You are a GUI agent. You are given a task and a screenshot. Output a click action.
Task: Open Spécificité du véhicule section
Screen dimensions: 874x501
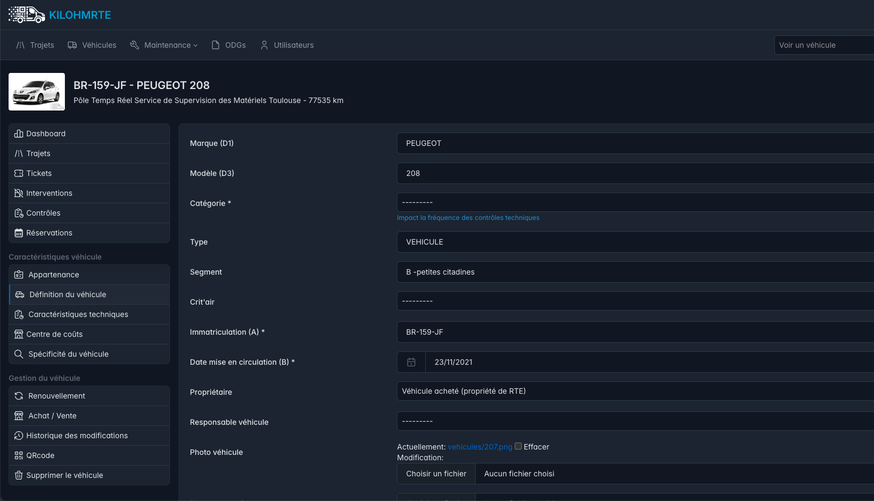[68, 354]
